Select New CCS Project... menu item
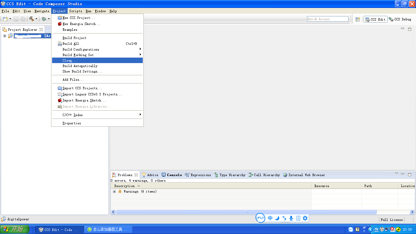Viewport: 416px width, 234px height. (x=97, y=18)
